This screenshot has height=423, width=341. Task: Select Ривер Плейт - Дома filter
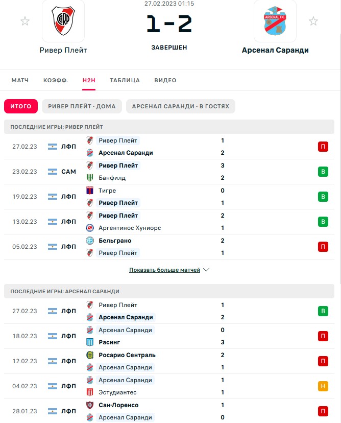pyautogui.click(x=82, y=106)
